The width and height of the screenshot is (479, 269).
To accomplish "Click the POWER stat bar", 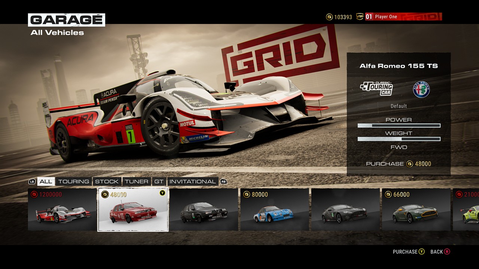I will tap(399, 126).
